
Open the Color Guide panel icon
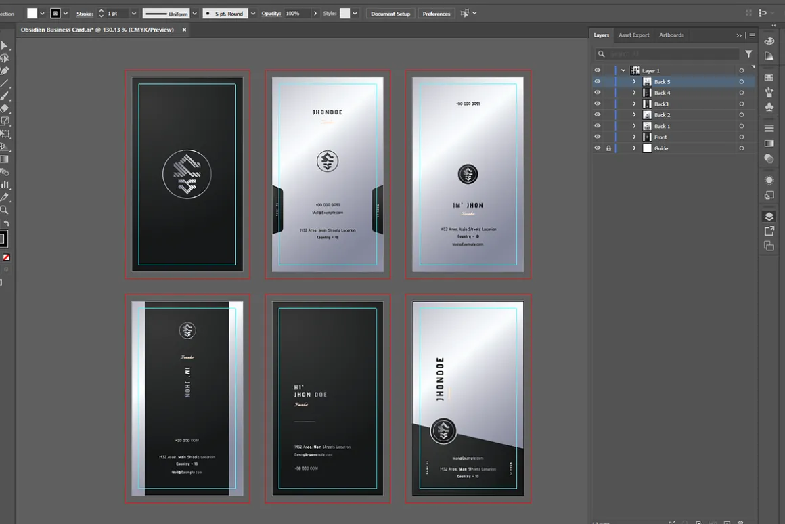point(769,56)
